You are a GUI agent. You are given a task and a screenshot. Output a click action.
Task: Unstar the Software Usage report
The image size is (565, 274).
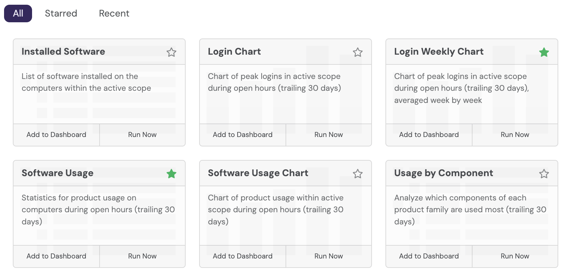click(x=171, y=174)
